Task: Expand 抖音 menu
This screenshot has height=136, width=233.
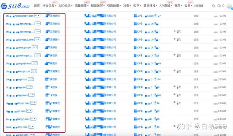Action: pyautogui.click(x=127, y=6)
